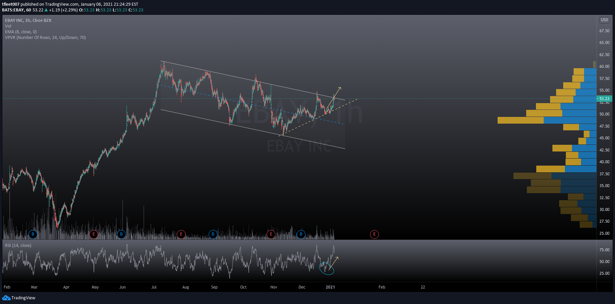Select the RSI (14, close) pane label
615x304 pixels.
(18, 246)
